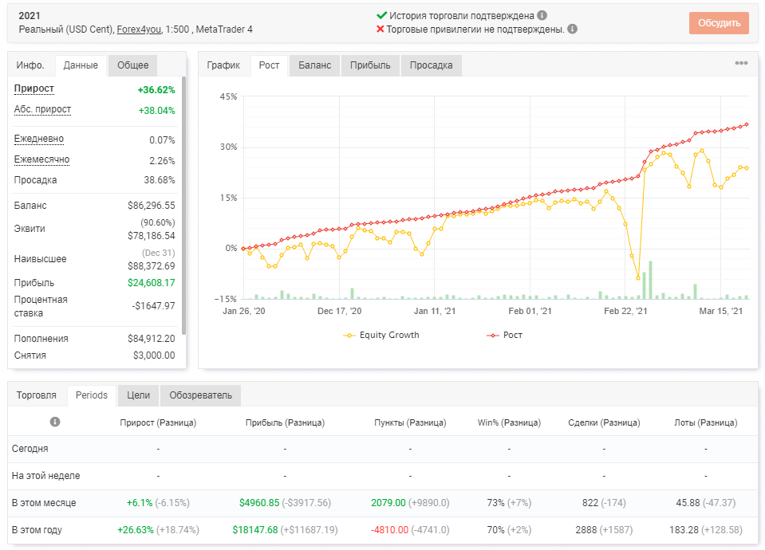Click the red cross not-verified icon
Image resolution: width=765 pixels, height=550 pixels.
point(381,29)
